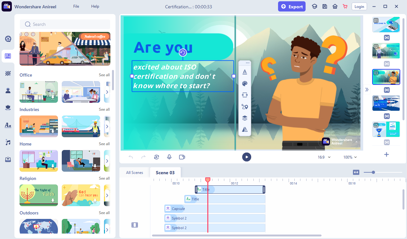Click the replace icon in floating toolbar
407x239 pixels.
(x=245, y=95)
